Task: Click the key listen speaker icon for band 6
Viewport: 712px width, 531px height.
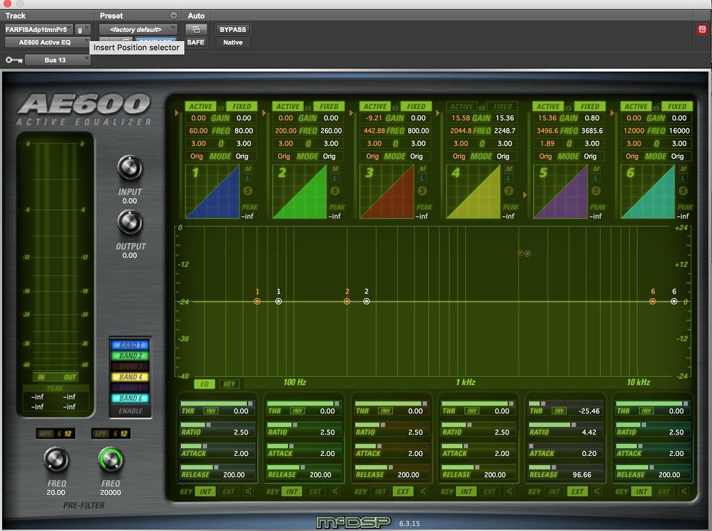Action: pyautogui.click(x=684, y=491)
